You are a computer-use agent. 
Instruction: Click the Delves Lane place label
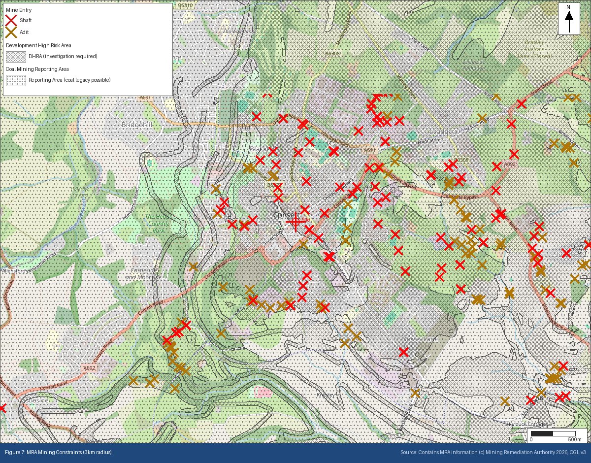(420, 339)
